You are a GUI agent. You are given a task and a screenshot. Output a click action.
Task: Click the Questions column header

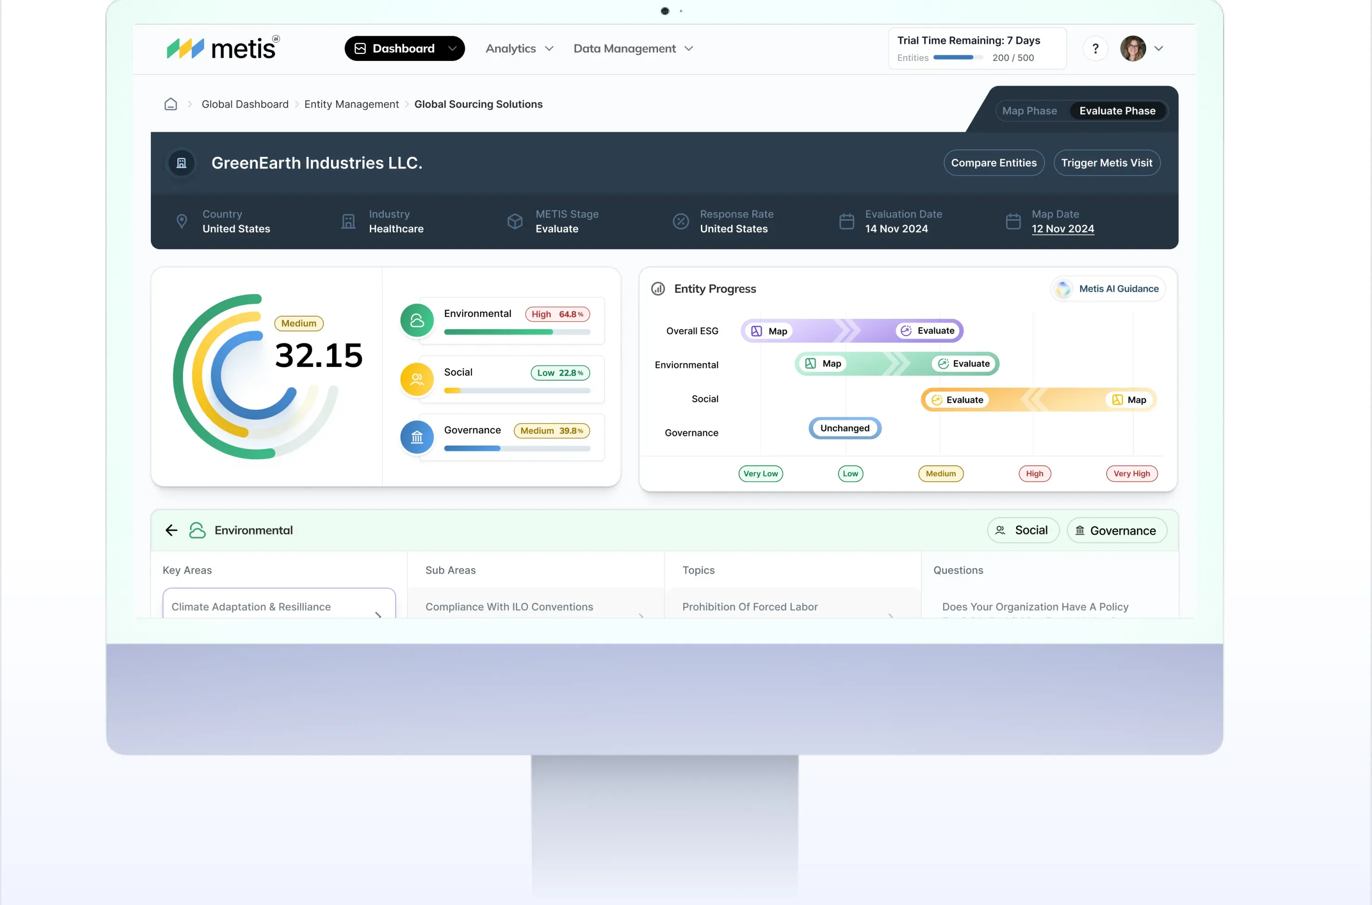(958, 570)
